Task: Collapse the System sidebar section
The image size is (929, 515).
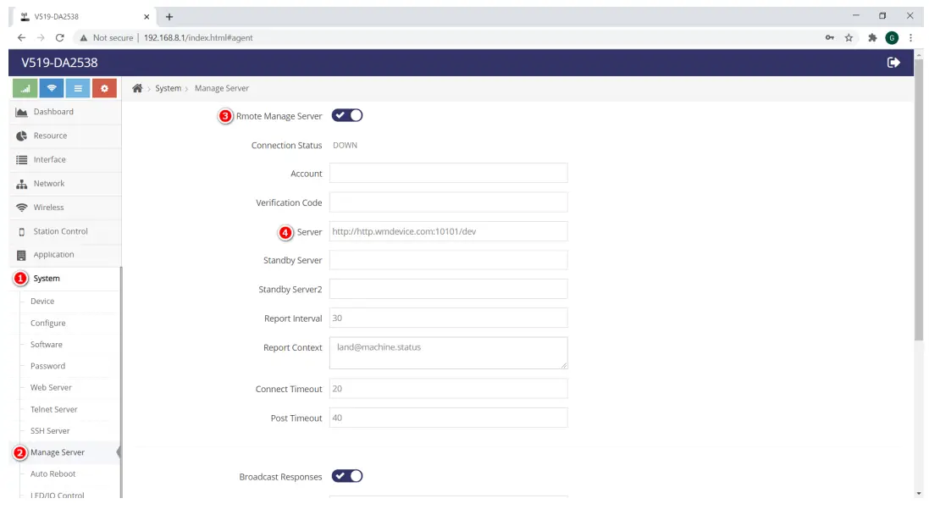Action: (65, 279)
